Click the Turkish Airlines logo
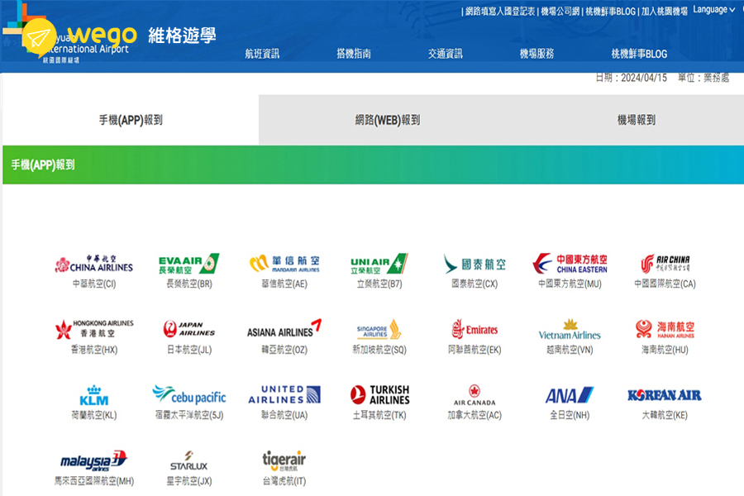 [379, 395]
